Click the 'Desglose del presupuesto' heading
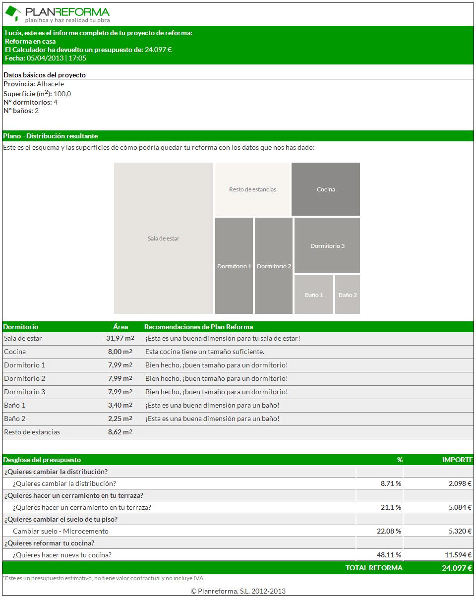The height and width of the screenshot is (600, 476). click(x=42, y=460)
